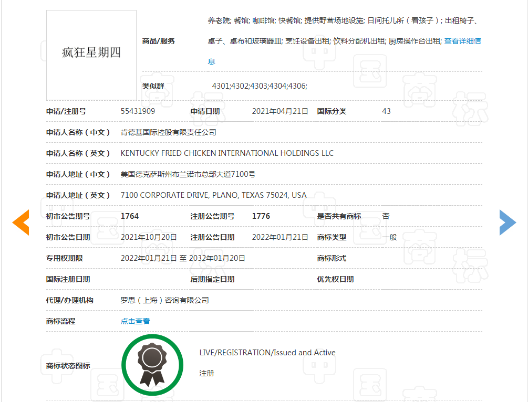Click the 代理/办理机构 label
Screen dimensions: 528x402
tap(70, 300)
